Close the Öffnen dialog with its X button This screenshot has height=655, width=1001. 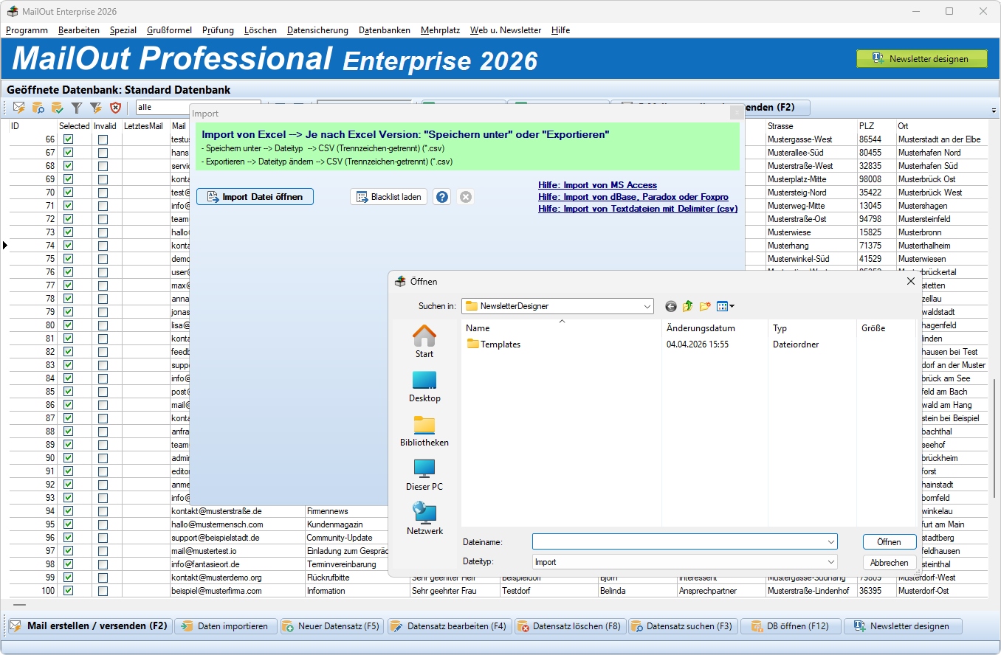pos(911,281)
